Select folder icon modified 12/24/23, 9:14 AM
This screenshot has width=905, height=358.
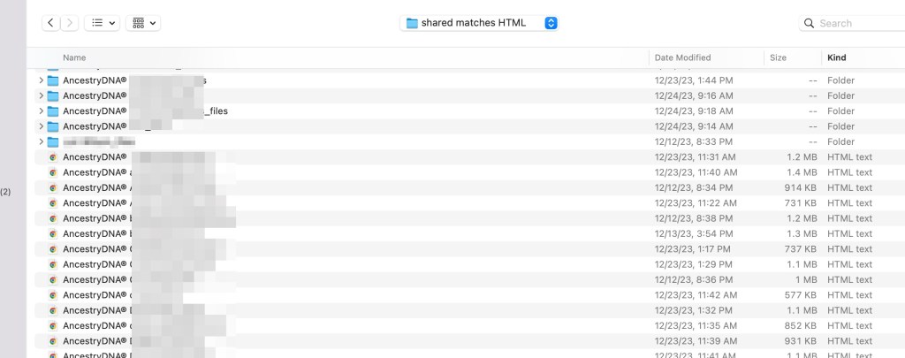53,126
